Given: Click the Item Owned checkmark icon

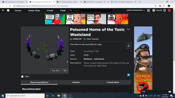Looking at the screenshot, I should (x=84, y=39).
